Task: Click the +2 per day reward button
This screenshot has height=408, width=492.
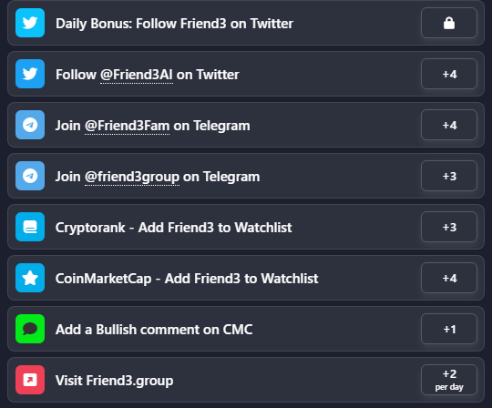Action: [449, 380]
